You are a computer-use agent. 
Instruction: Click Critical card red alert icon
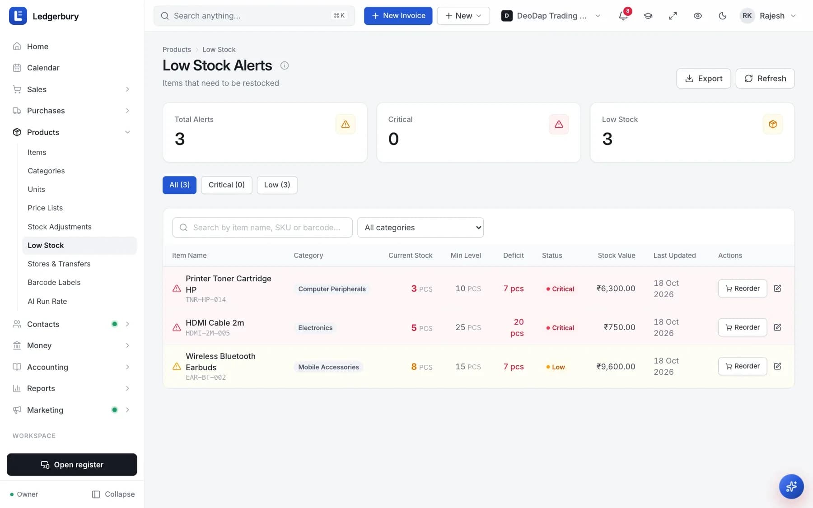[559, 124]
